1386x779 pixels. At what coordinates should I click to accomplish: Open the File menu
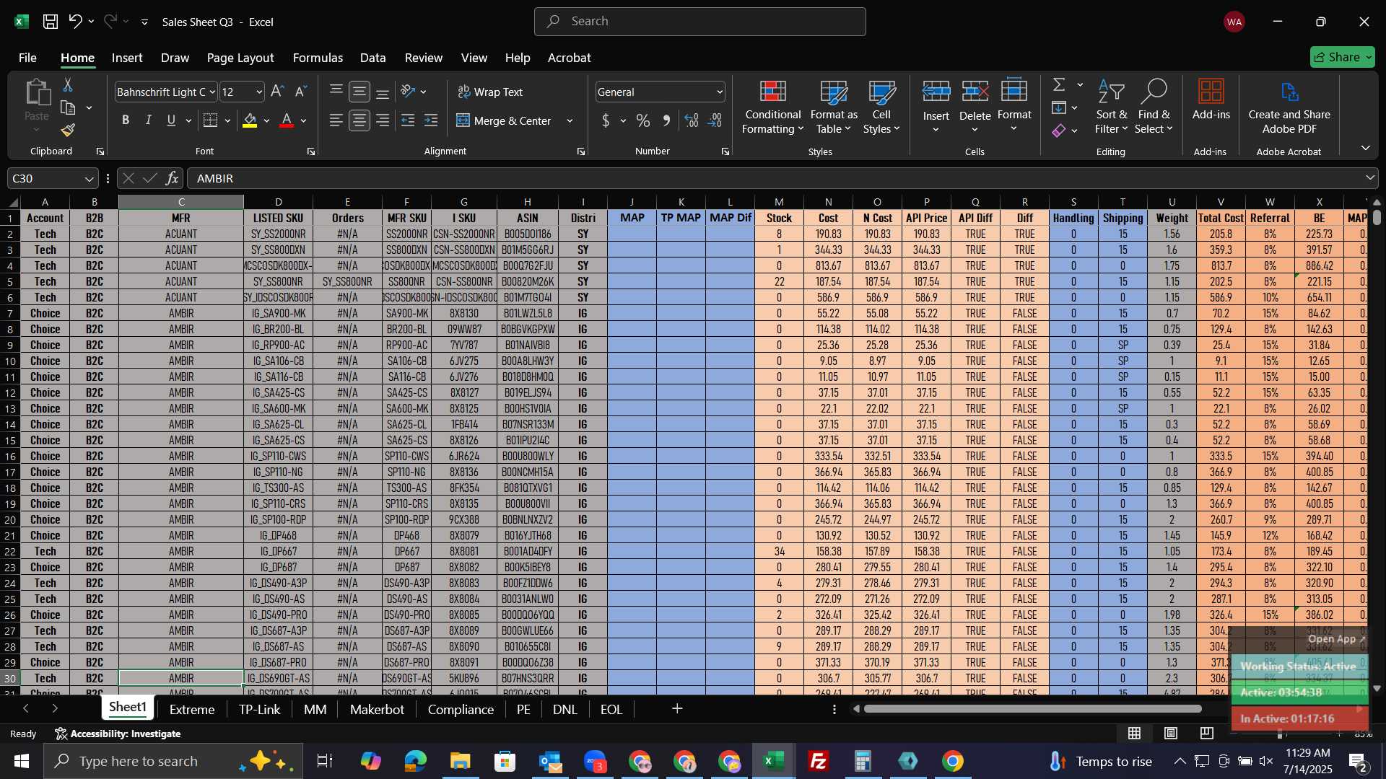click(27, 58)
